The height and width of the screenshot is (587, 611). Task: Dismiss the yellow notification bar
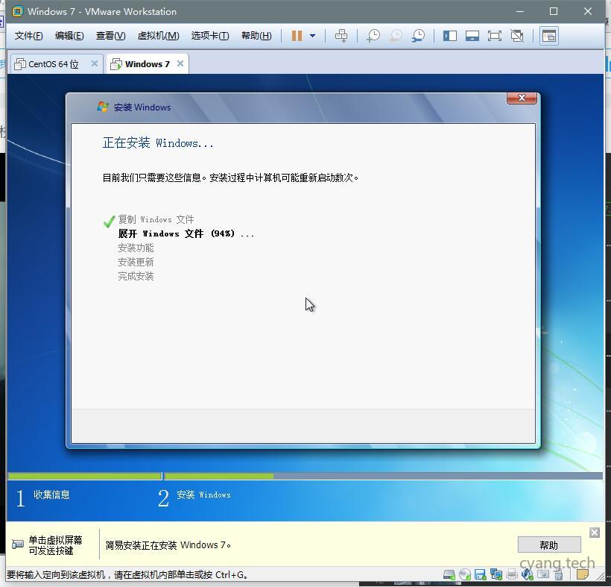click(x=594, y=533)
